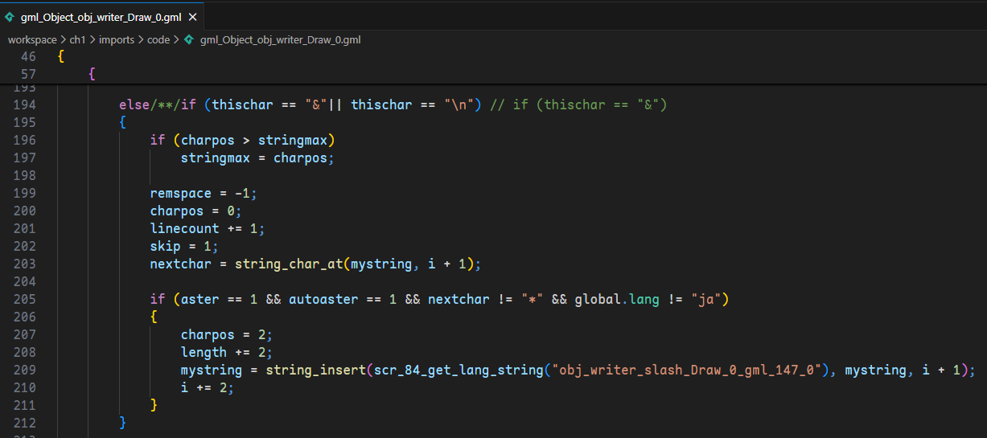Image resolution: width=987 pixels, height=438 pixels.
Task: Open the ch1 breadcrumb folder
Action: click(78, 39)
